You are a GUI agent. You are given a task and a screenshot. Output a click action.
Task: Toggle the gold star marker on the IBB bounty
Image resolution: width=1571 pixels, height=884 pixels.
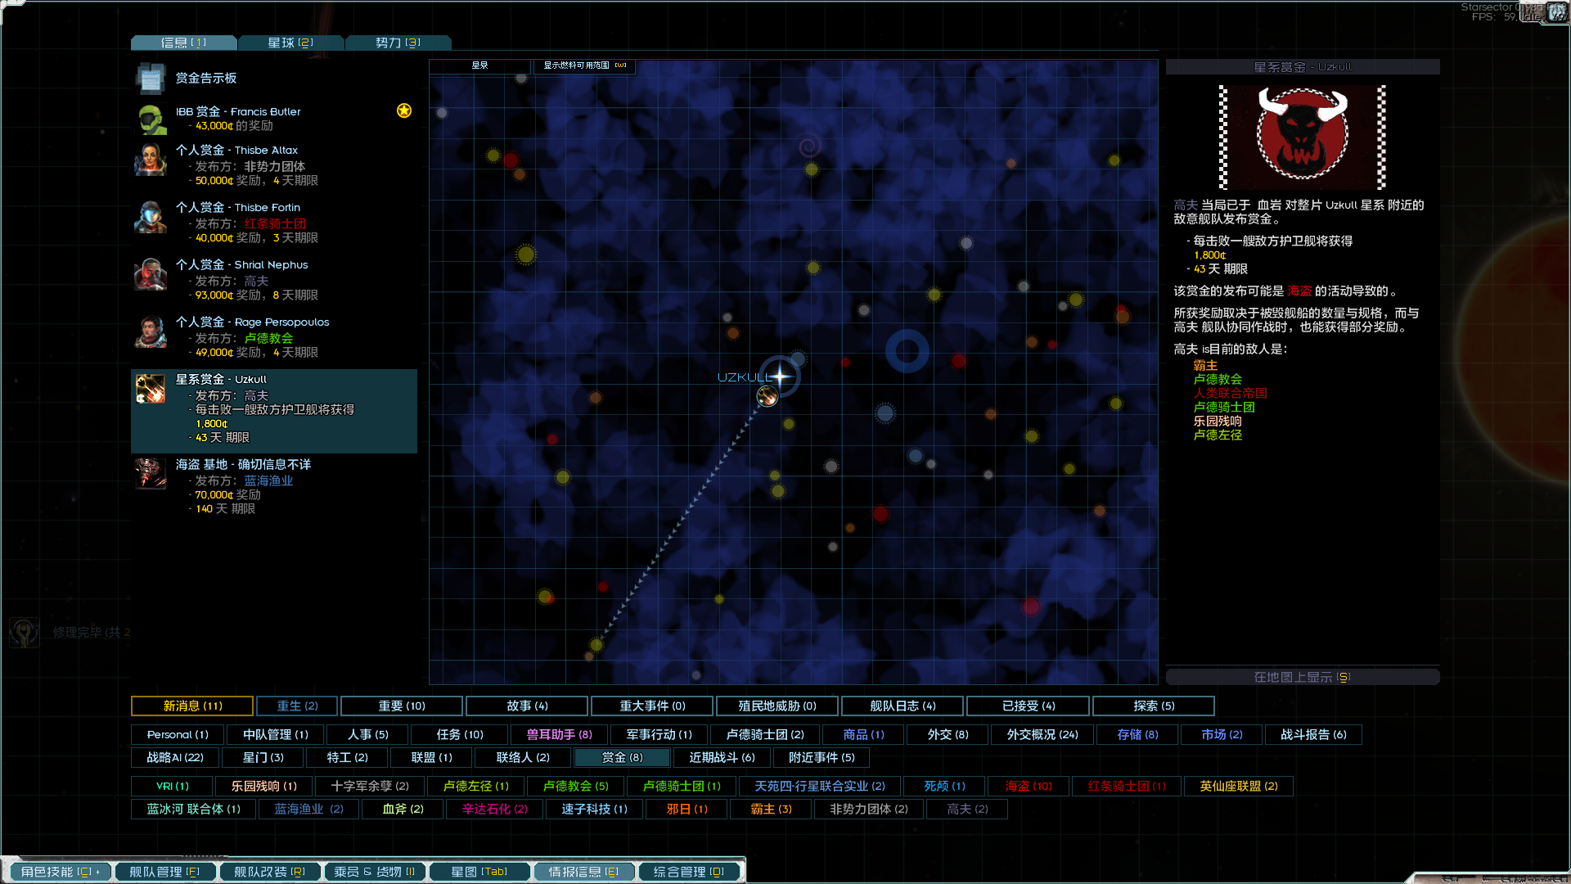point(404,110)
